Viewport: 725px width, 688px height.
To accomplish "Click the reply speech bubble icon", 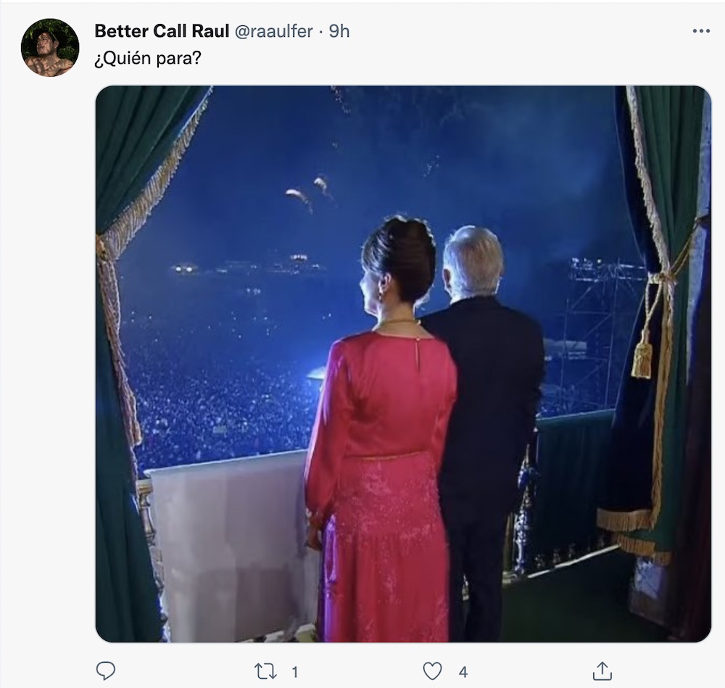I will tap(105, 671).
